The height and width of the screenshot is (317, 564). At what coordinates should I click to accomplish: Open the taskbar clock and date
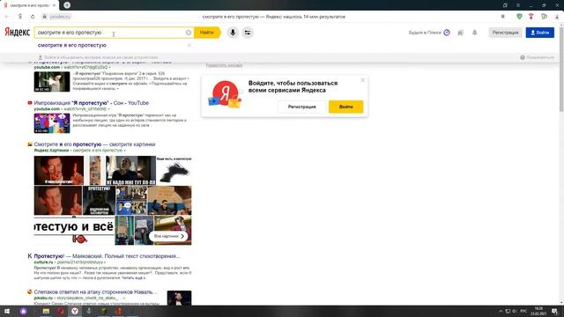(x=538, y=311)
